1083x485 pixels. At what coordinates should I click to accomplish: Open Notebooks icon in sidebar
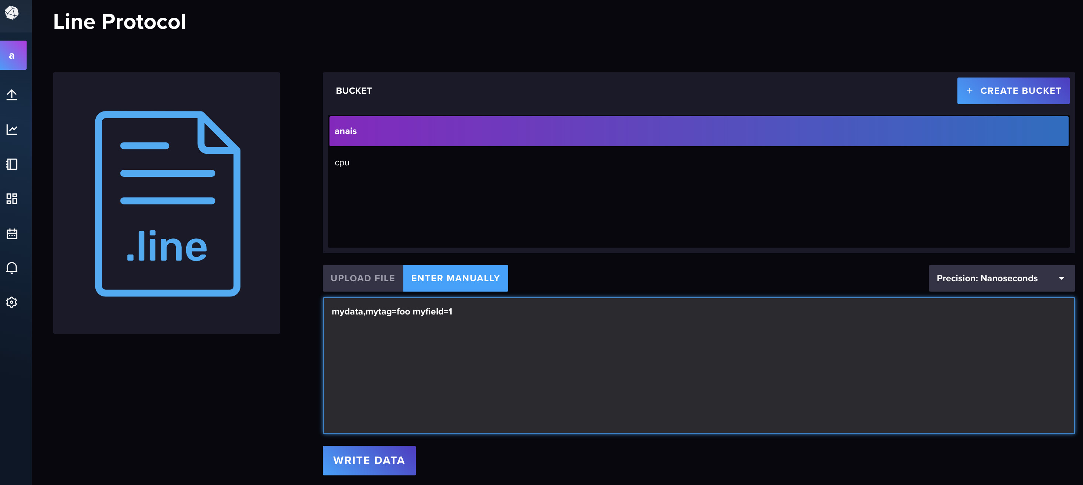[12, 164]
